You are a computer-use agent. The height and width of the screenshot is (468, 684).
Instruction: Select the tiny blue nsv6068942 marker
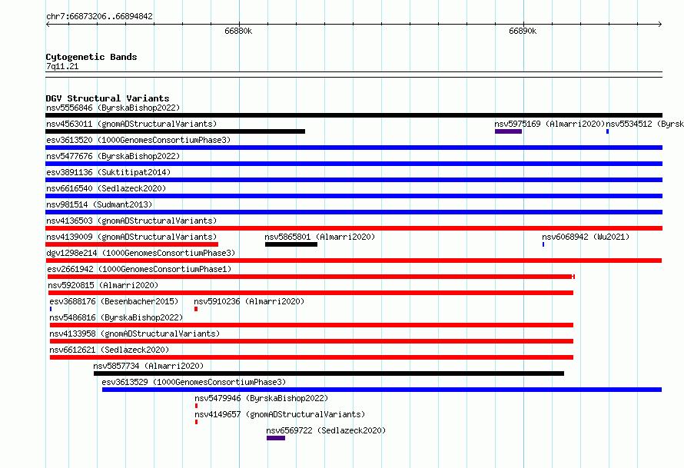point(543,244)
